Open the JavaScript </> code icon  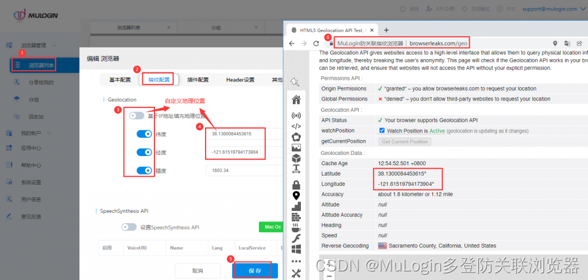(x=296, y=126)
